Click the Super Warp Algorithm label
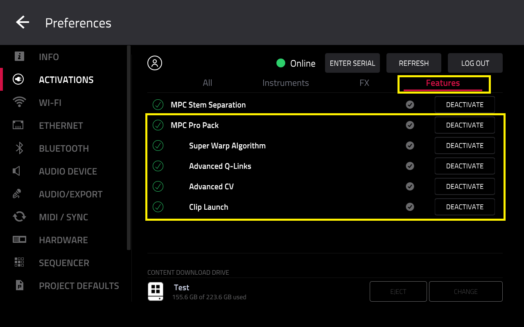Viewport: 524px width, 327px height. [227, 146]
